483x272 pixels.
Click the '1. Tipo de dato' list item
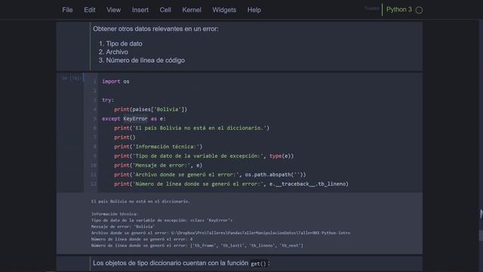(x=121, y=44)
